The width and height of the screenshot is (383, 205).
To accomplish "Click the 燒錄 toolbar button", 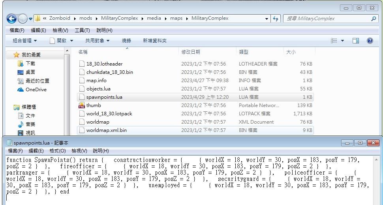I will coord(126,41).
